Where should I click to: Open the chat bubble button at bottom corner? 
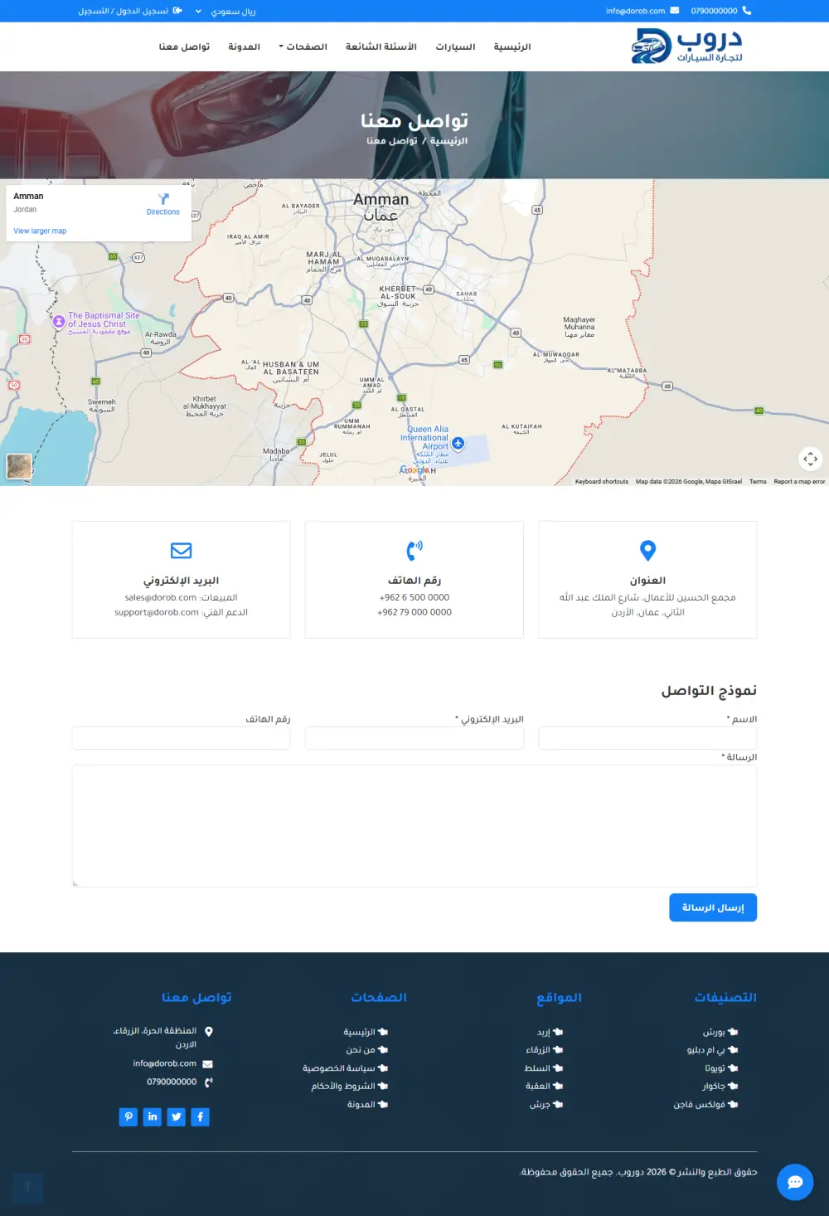[794, 1181]
